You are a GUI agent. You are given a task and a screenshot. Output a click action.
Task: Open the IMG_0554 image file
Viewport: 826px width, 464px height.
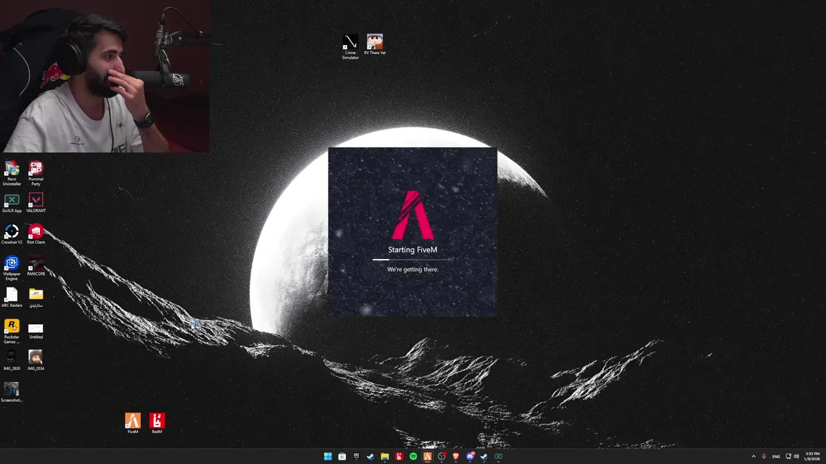click(x=36, y=361)
